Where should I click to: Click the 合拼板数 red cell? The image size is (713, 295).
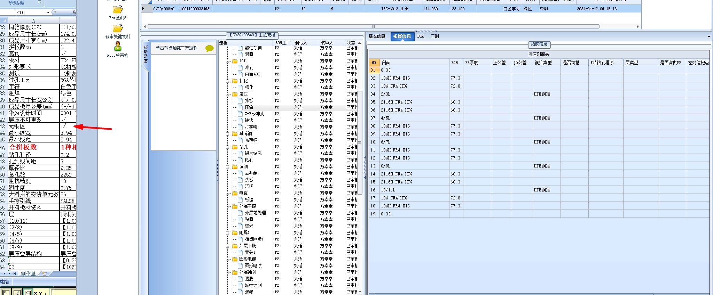point(33,147)
